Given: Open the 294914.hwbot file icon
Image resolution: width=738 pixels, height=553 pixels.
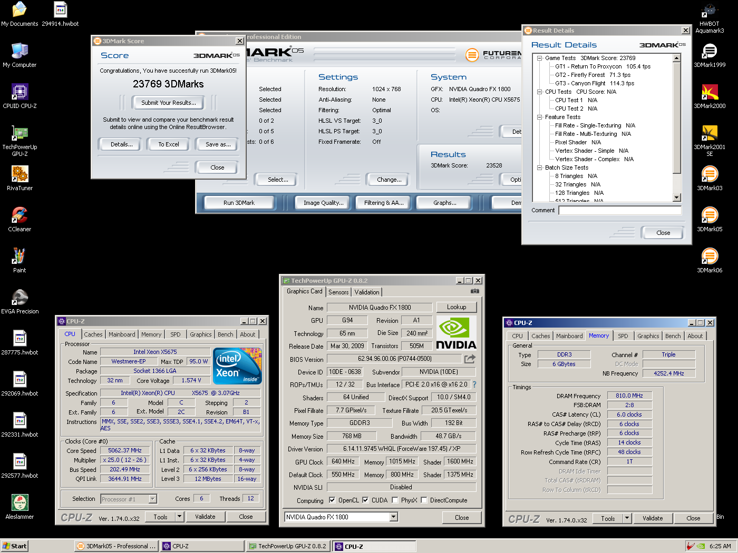Looking at the screenshot, I should click(x=61, y=14).
